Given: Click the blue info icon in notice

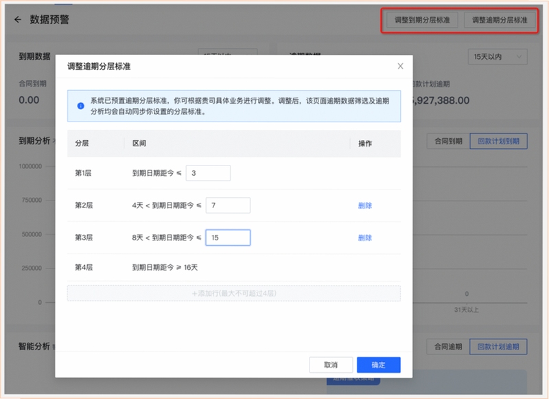Looking at the screenshot, I should pyautogui.click(x=80, y=106).
